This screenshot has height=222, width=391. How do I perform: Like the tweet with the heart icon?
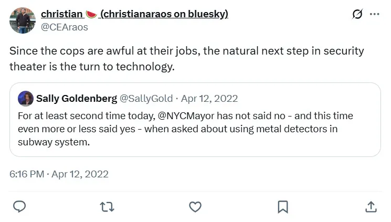coord(195,206)
